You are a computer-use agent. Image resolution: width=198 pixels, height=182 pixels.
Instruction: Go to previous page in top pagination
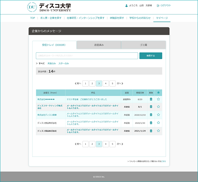pyautogui.click(x=78, y=83)
